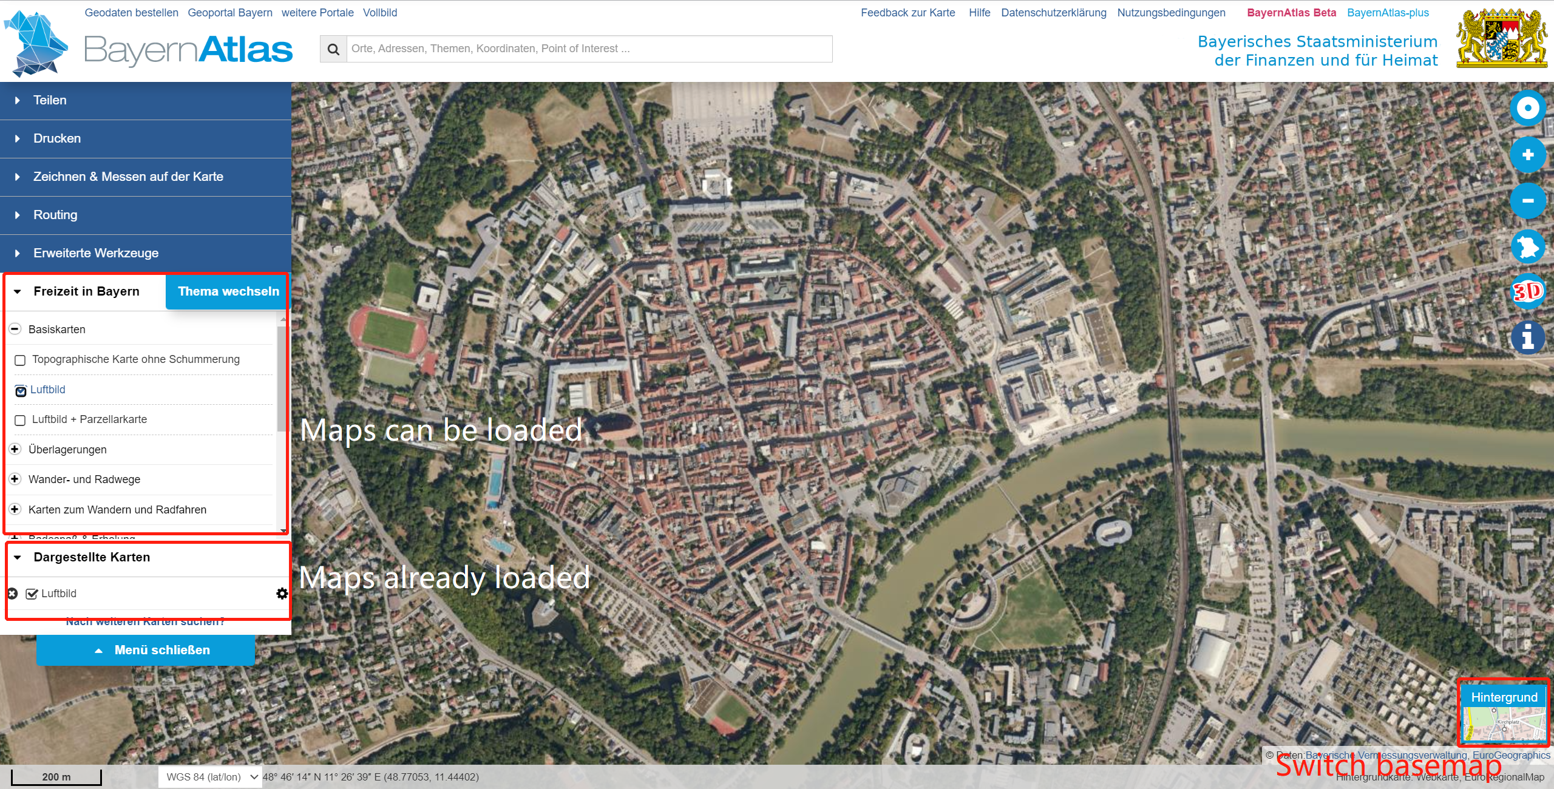Expand Erweiterte Werkzeuge section
The width and height of the screenshot is (1554, 789).
point(146,254)
